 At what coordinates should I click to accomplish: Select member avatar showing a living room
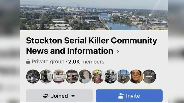pos(72,76)
